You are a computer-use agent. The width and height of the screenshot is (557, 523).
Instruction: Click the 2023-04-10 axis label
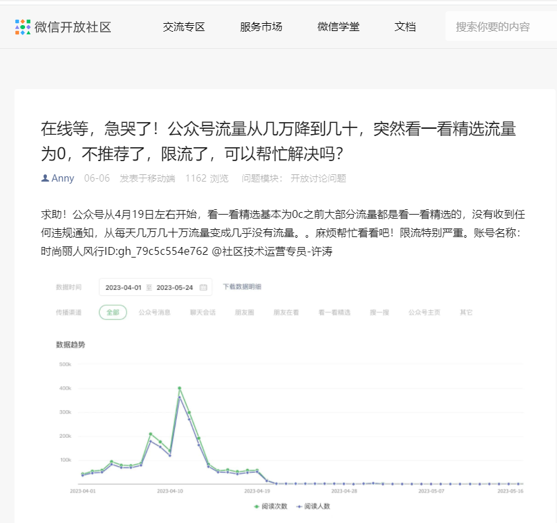point(170,491)
